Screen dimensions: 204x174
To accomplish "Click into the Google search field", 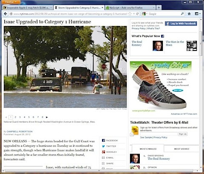I will 164,14.
